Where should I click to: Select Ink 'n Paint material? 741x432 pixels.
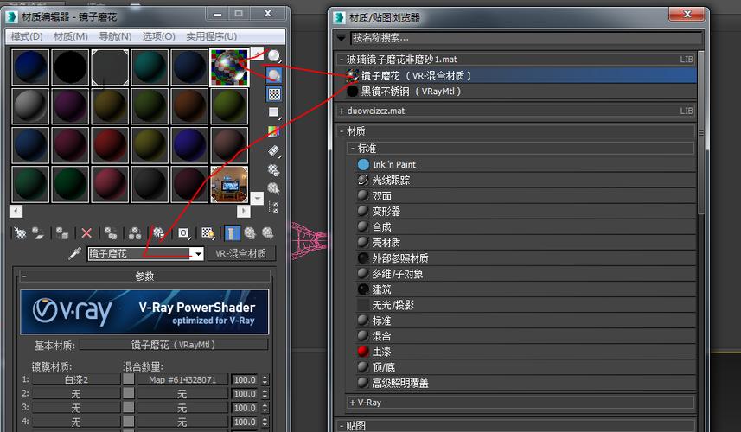click(x=525, y=164)
